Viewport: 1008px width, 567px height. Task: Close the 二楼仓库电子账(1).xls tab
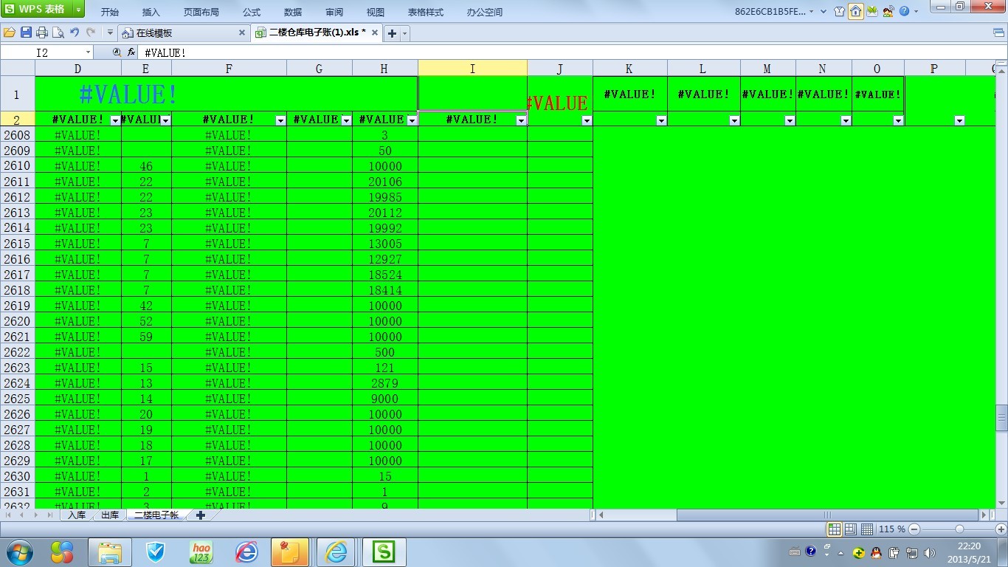click(375, 33)
